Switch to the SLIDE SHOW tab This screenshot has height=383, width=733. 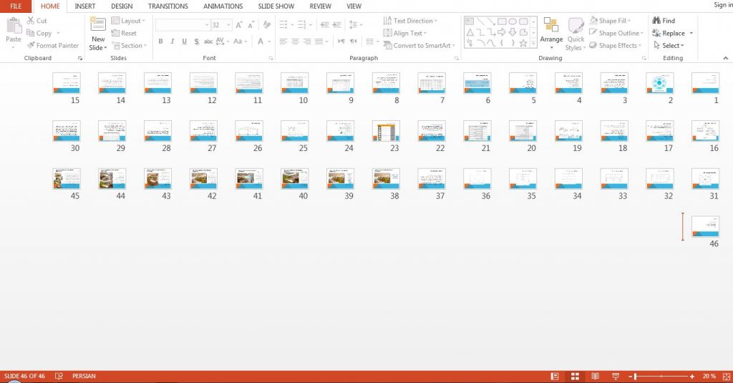click(x=276, y=6)
